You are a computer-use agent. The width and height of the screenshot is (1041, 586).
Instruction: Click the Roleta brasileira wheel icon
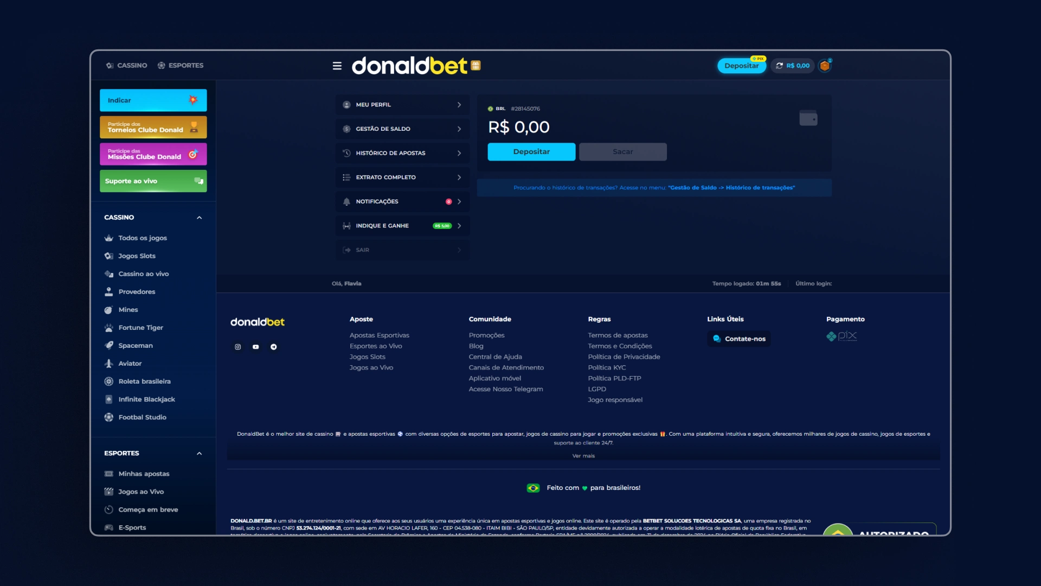[x=109, y=381]
